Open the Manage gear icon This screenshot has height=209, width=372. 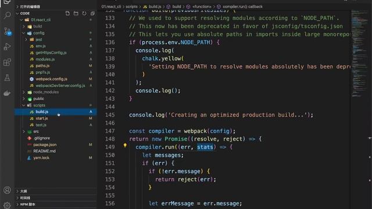[7, 205]
